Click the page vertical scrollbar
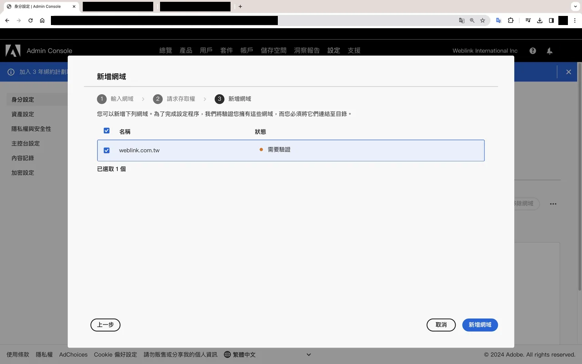The width and height of the screenshot is (582, 364). point(579,177)
